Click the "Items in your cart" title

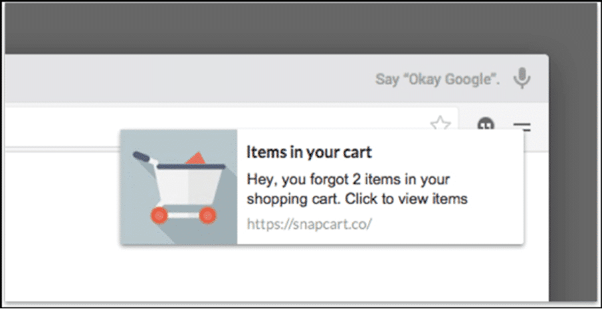pos(309,152)
